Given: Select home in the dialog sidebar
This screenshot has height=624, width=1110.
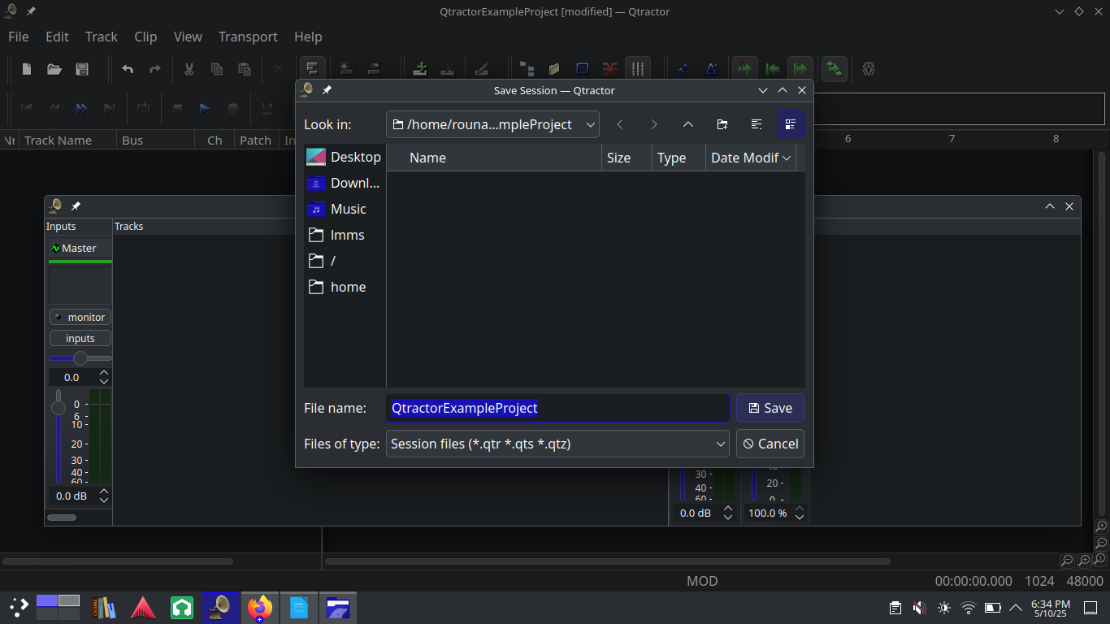Looking at the screenshot, I should [345, 287].
